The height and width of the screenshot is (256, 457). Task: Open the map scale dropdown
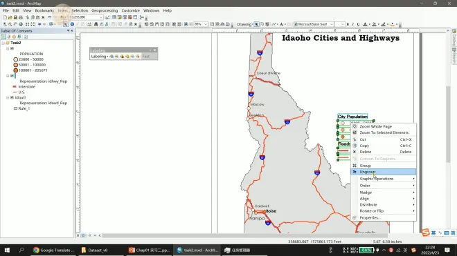click(x=101, y=17)
